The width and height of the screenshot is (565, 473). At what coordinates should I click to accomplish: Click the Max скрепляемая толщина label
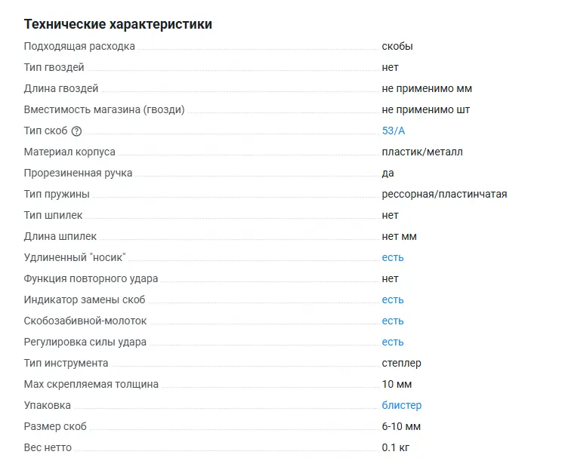[x=91, y=384]
